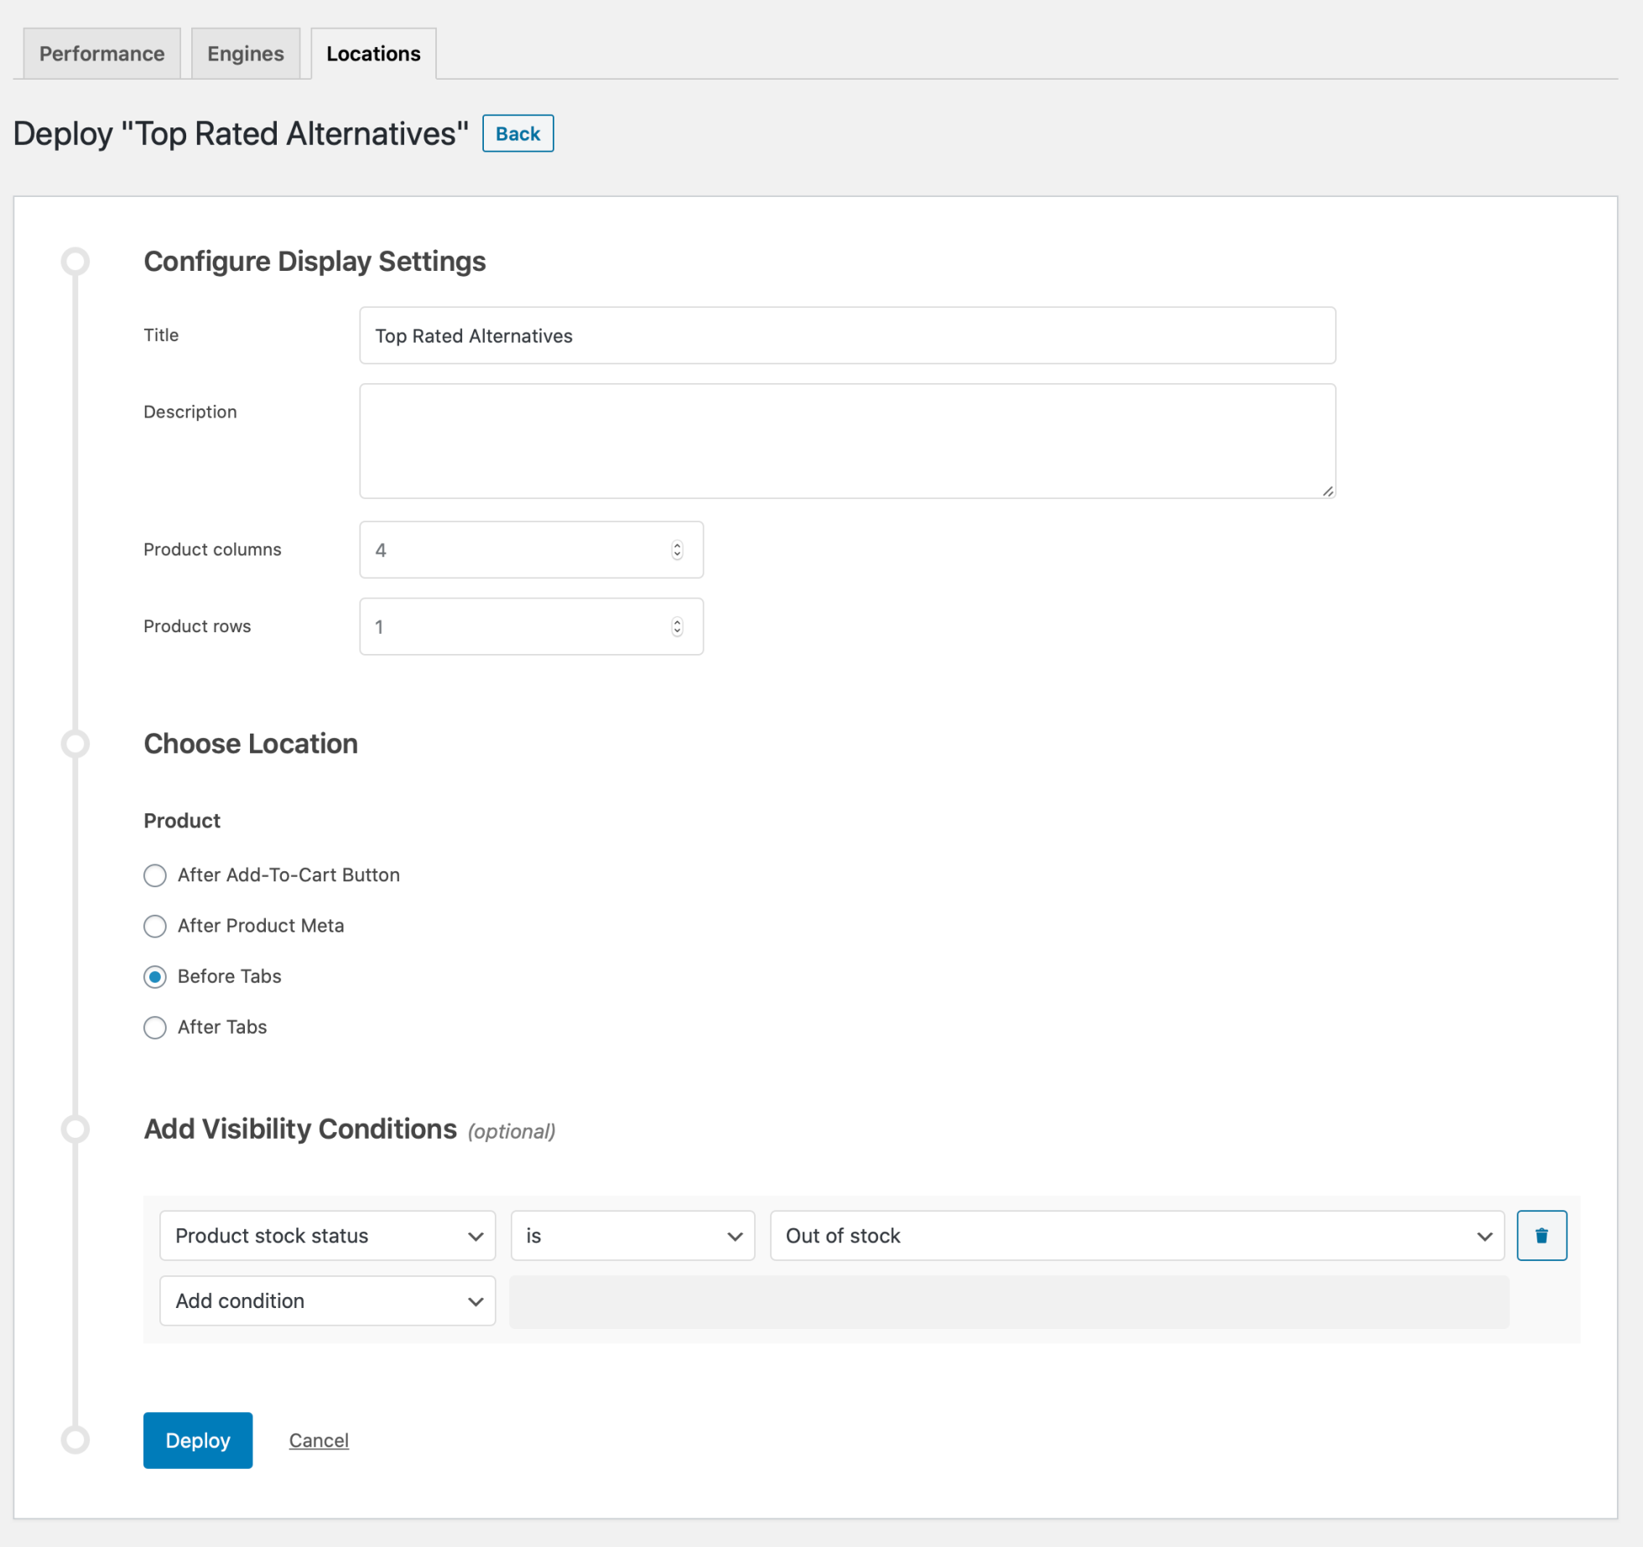The height and width of the screenshot is (1547, 1643).
Task: Cancel the deployment
Action: [318, 1440]
